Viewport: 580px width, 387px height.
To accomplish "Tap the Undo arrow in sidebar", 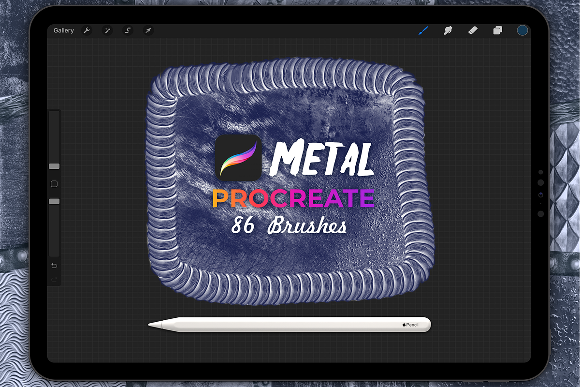I will [54, 266].
